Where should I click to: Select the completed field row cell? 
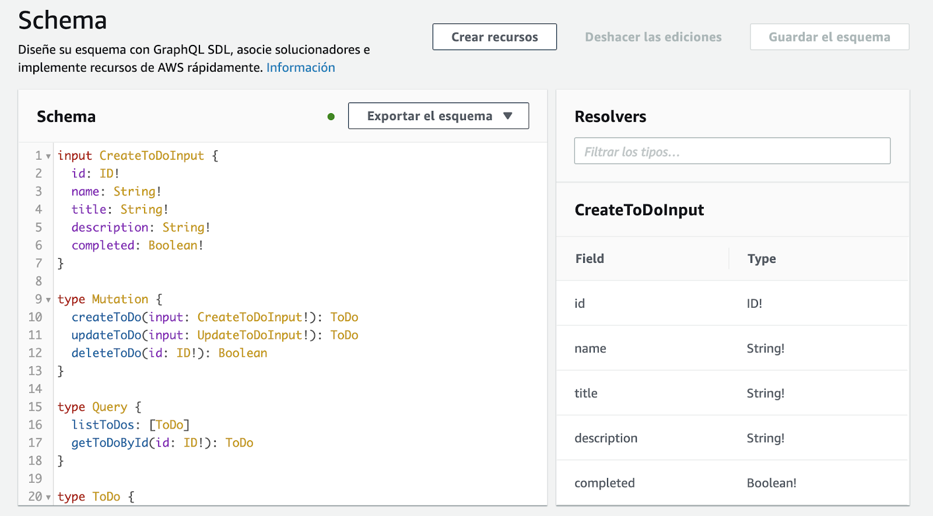pyautogui.click(x=604, y=483)
